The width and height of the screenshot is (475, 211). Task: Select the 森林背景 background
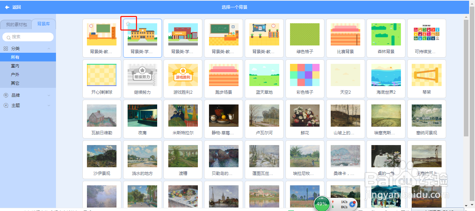click(386, 38)
